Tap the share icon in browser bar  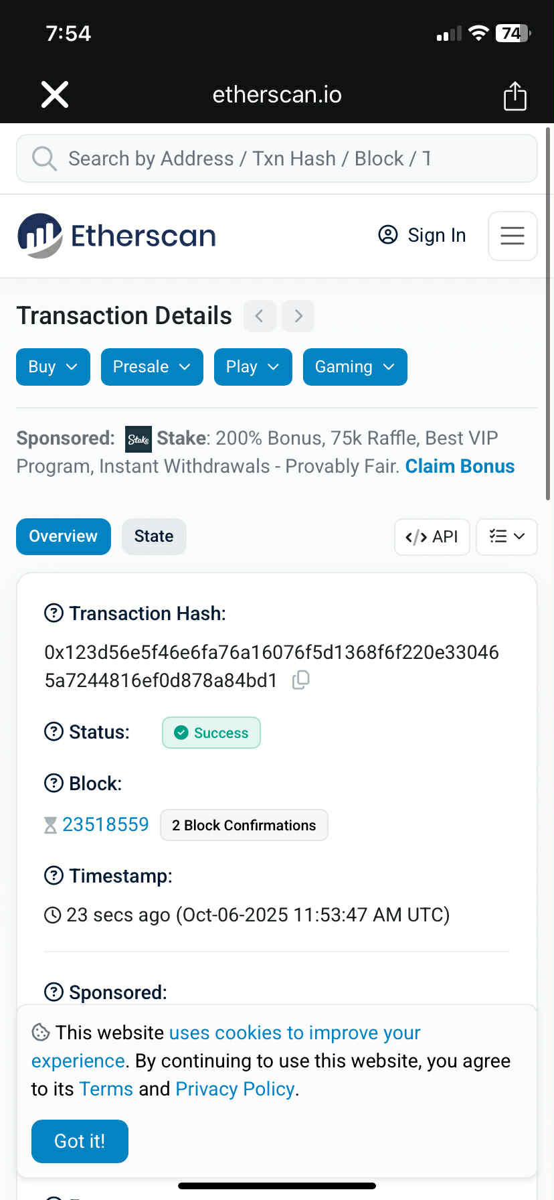click(515, 96)
